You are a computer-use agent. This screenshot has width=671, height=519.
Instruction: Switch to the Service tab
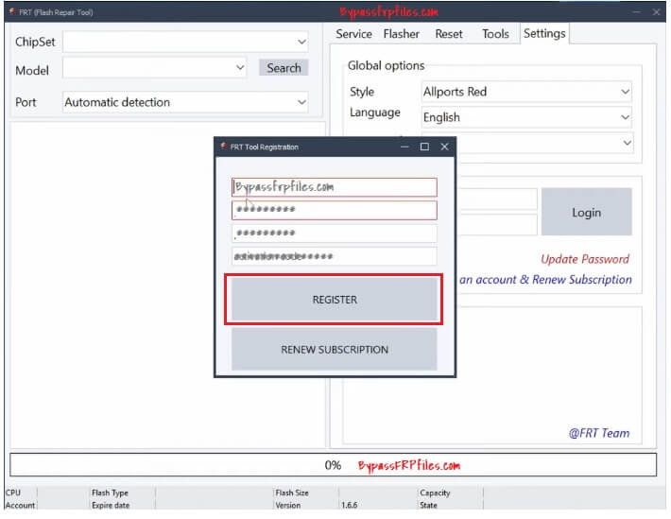point(353,34)
